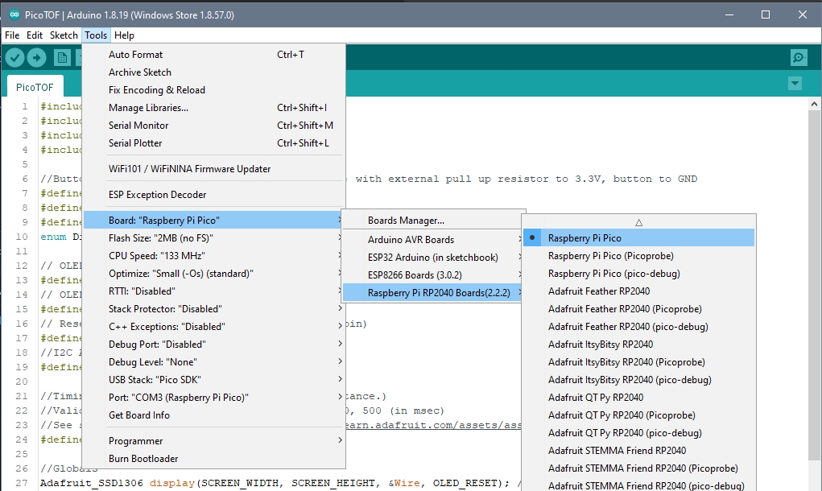Expand the Stack Protector submenu
The height and width of the screenshot is (491, 822).
pos(214,309)
